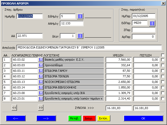The image size is (167, 125).
Task: Click the Αιτιολογία description field
Action: [x=89, y=47]
